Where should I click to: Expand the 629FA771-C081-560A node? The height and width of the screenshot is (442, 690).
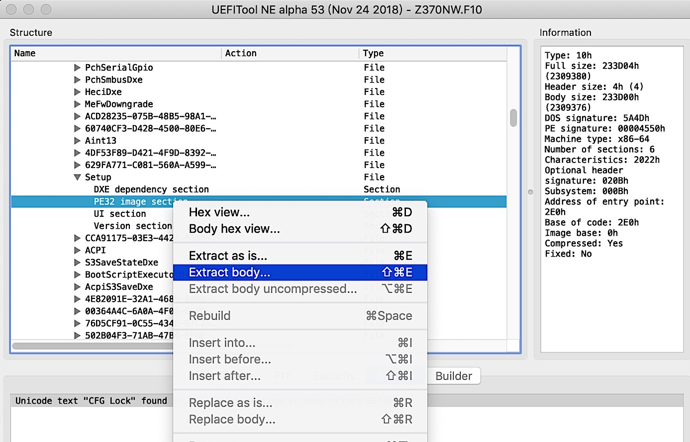pyautogui.click(x=77, y=165)
